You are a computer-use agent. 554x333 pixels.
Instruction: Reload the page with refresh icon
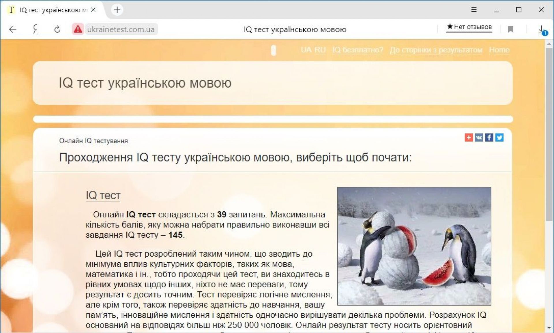click(x=57, y=29)
